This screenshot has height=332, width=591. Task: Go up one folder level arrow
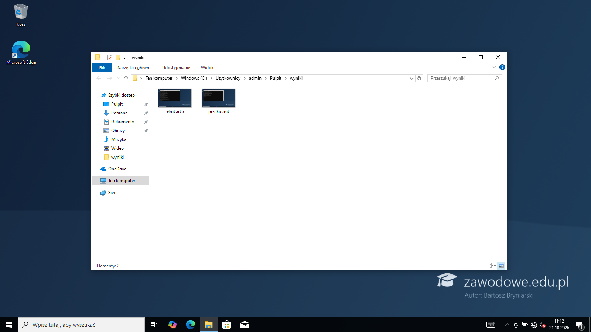pyautogui.click(x=126, y=78)
